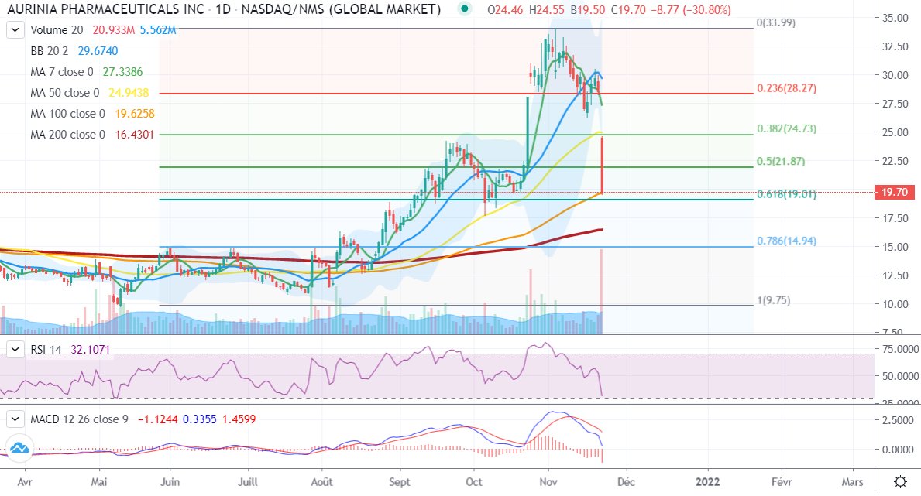
Task: Select the Volume 20 indicator label
Action: coord(57,30)
